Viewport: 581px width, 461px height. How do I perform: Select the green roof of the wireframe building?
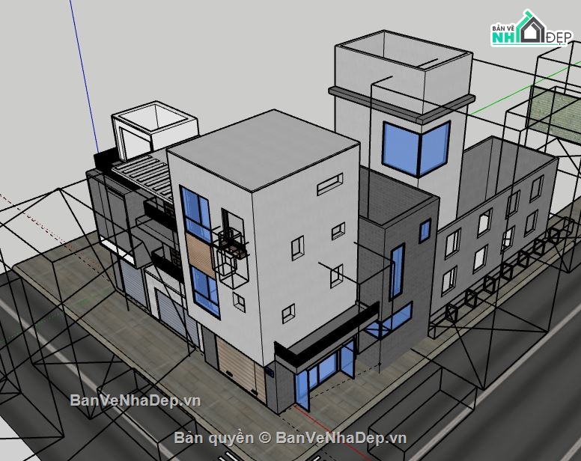(x=553, y=106)
